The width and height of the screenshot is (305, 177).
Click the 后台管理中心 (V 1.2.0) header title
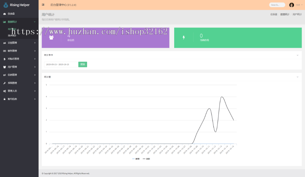(63, 5)
